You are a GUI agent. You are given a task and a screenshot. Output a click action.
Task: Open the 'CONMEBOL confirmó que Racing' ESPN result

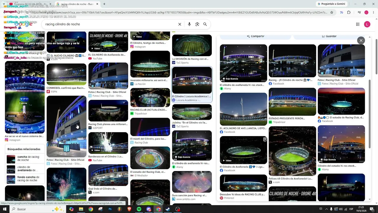[66, 74]
